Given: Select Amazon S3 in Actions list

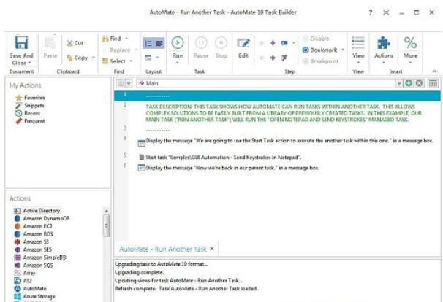Looking at the screenshot, I should [x=37, y=241].
